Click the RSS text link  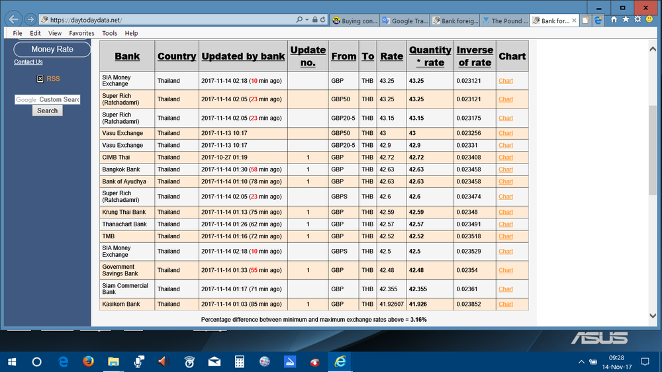53,79
